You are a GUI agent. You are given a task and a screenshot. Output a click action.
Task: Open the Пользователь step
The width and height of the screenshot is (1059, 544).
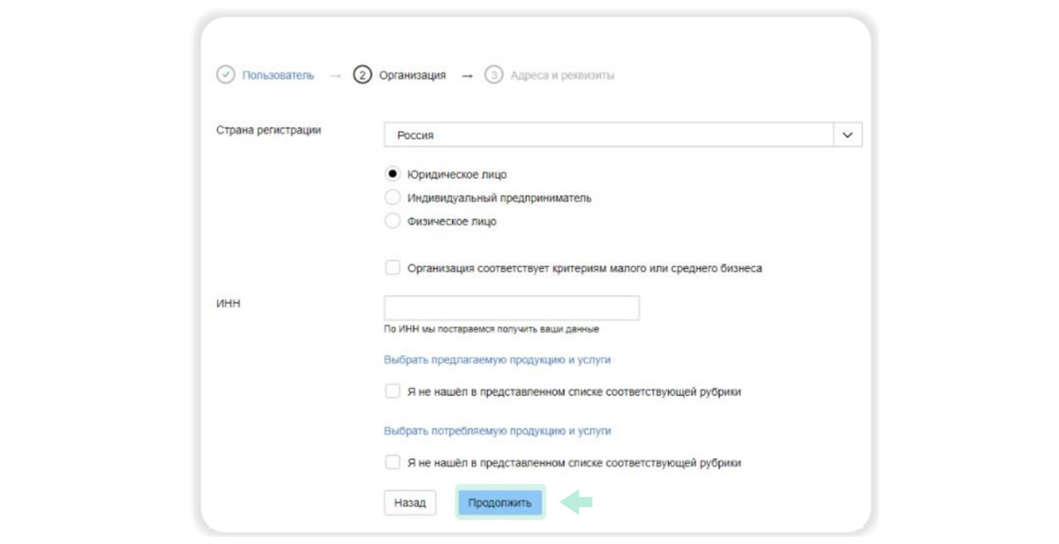[x=278, y=76]
